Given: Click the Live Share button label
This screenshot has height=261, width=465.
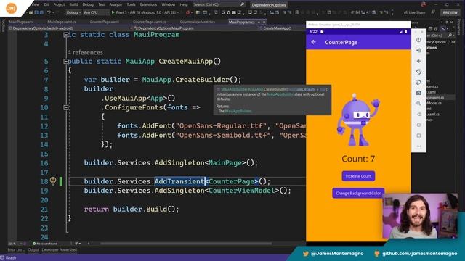Looking at the screenshot, I should pyautogui.click(x=416, y=12).
